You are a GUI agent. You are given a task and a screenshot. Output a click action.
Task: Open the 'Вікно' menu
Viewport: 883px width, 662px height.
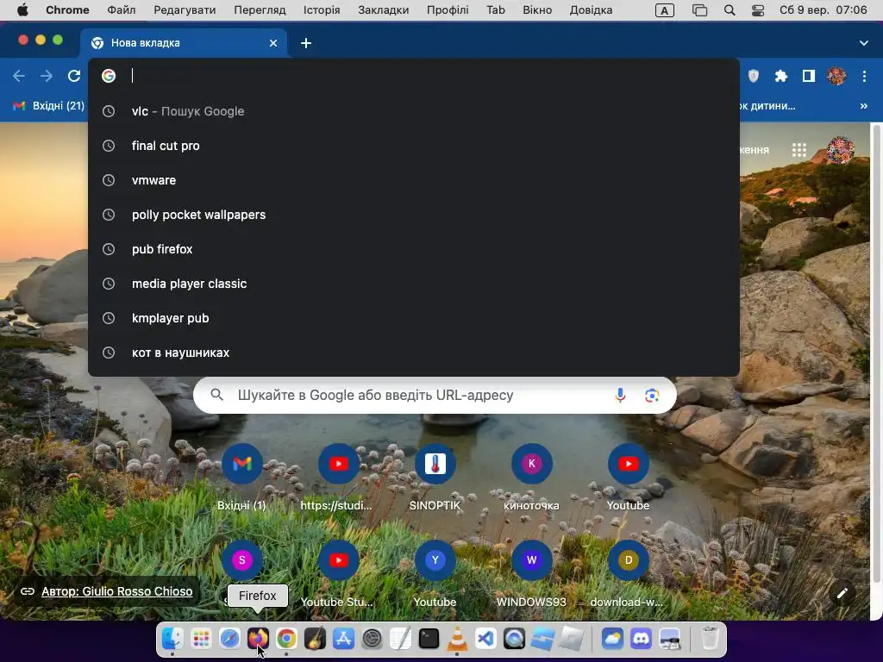537,10
